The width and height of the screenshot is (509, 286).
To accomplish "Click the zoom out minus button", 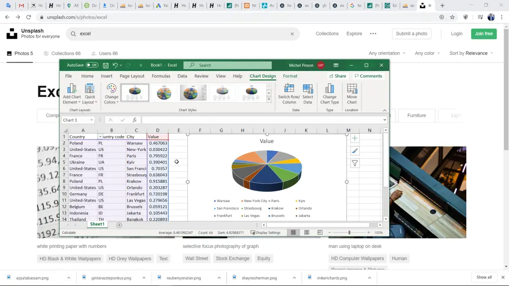I will pos(330,232).
